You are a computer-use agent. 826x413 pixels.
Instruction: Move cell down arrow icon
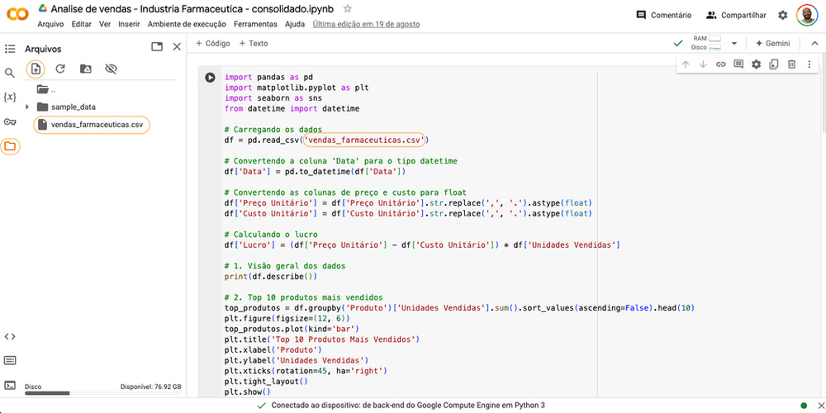pos(703,64)
